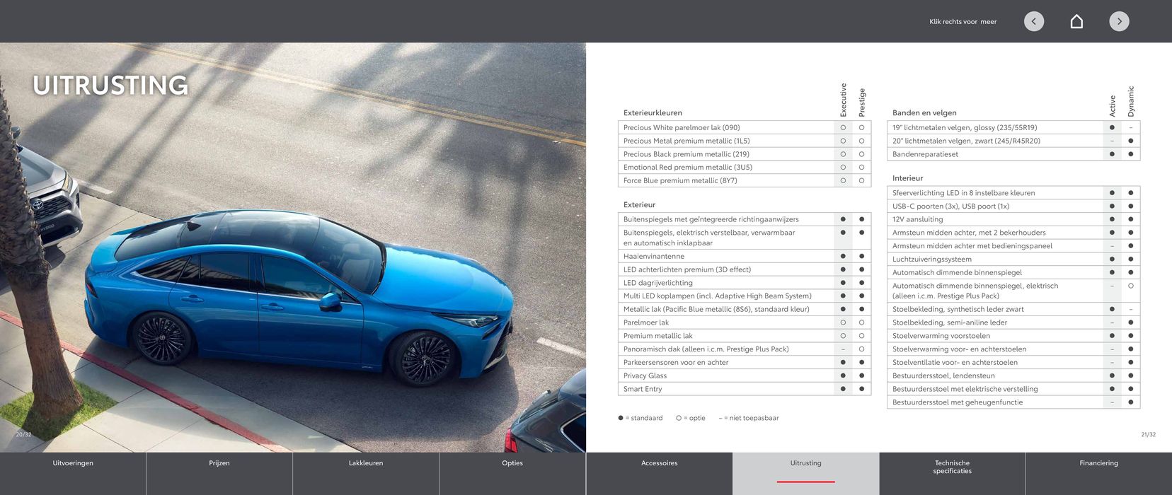The image size is (1172, 495).
Task: Open the Uitvoeringen tab
Action: (x=73, y=464)
